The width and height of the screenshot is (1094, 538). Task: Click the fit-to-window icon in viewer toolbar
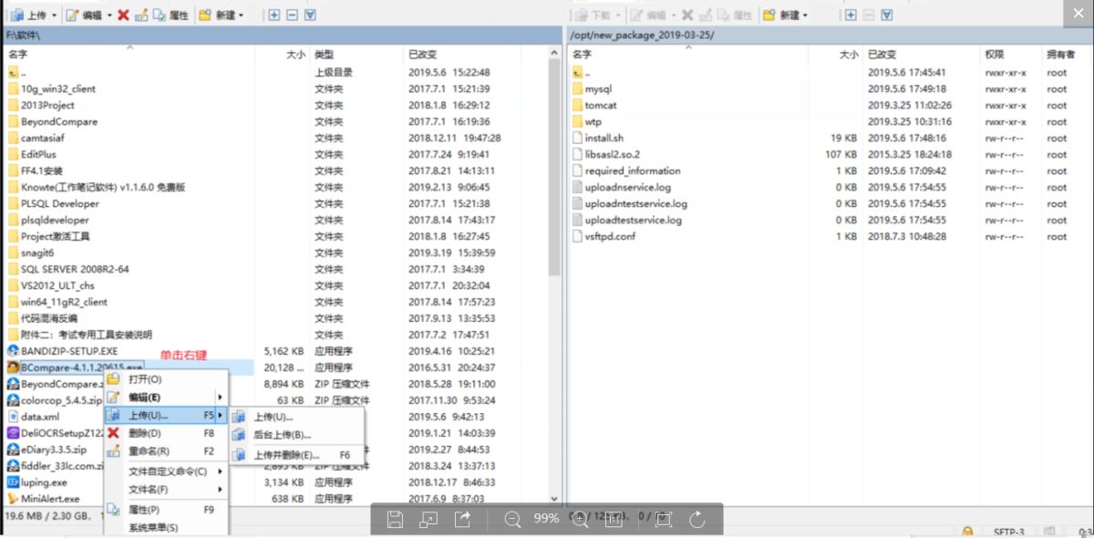[x=663, y=520]
